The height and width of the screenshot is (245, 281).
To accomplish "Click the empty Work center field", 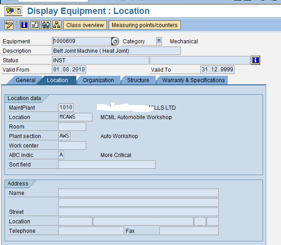I will pyautogui.click(x=72, y=146).
